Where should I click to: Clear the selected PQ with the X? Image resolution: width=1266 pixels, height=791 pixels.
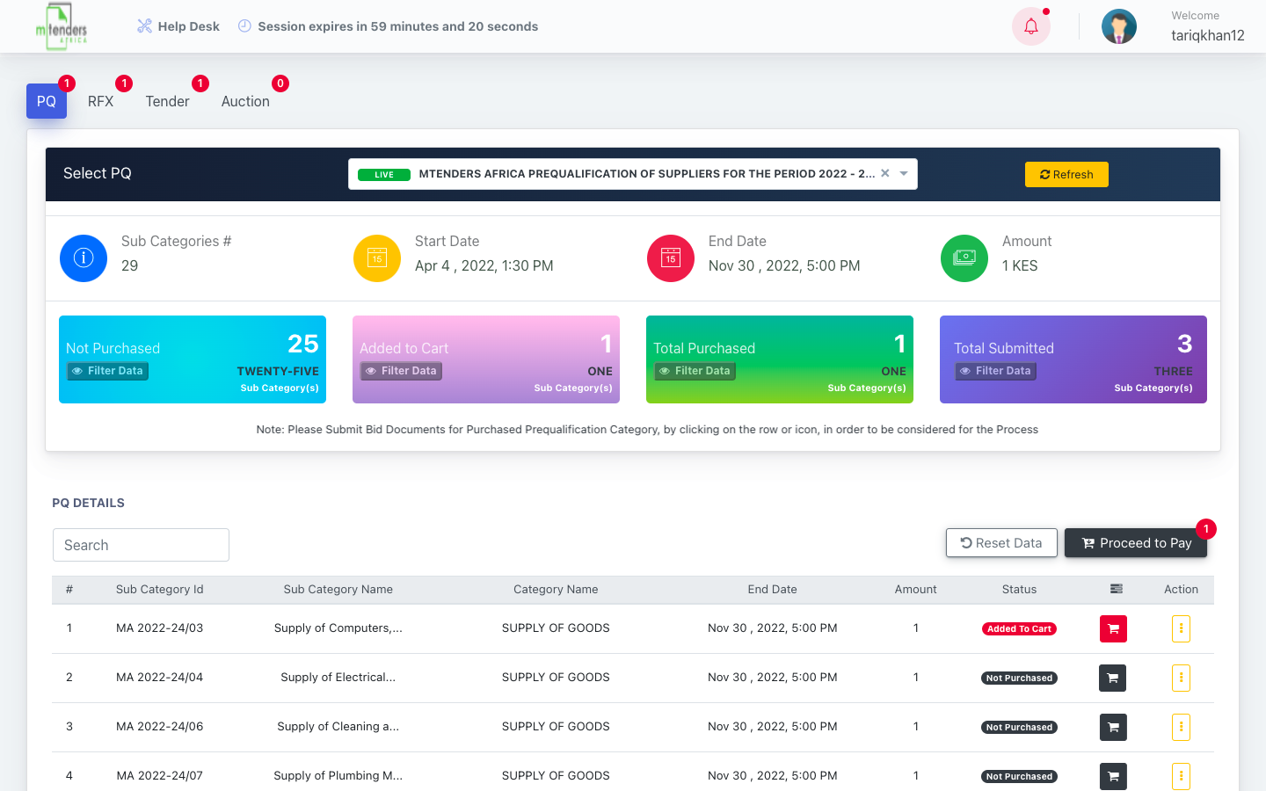tap(885, 173)
